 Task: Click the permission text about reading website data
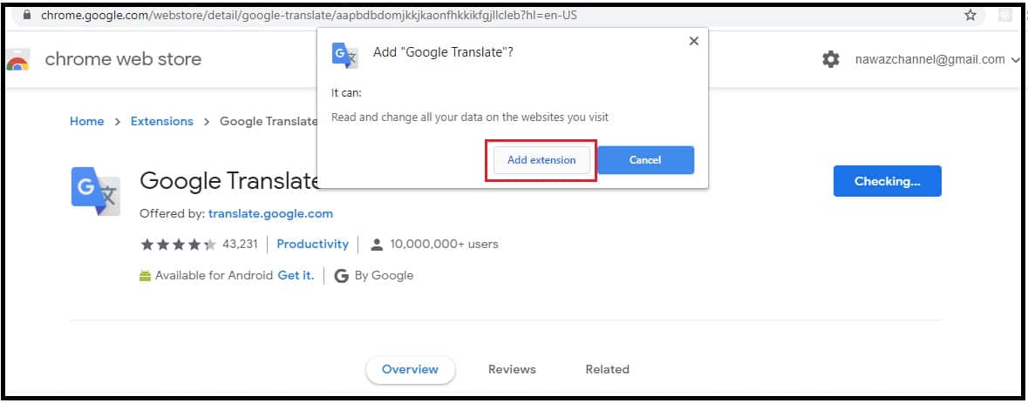tap(470, 118)
